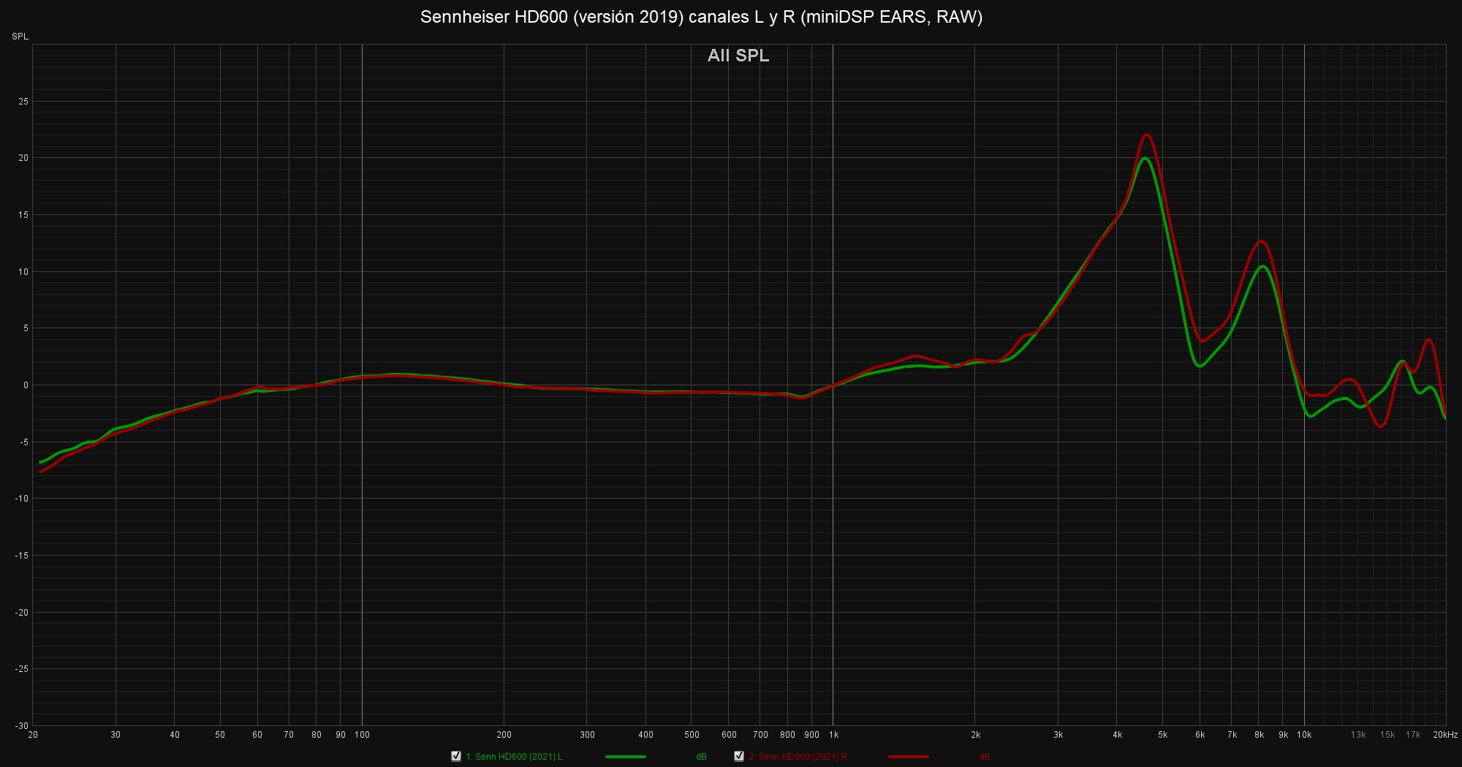Click the red line swatch in legend
This screenshot has height=767, width=1462.
pyautogui.click(x=909, y=757)
